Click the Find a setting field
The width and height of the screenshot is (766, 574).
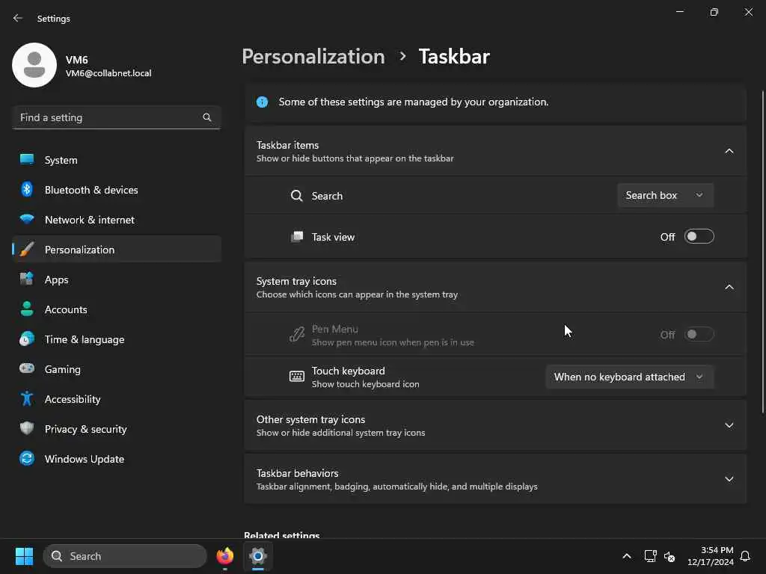click(108, 117)
